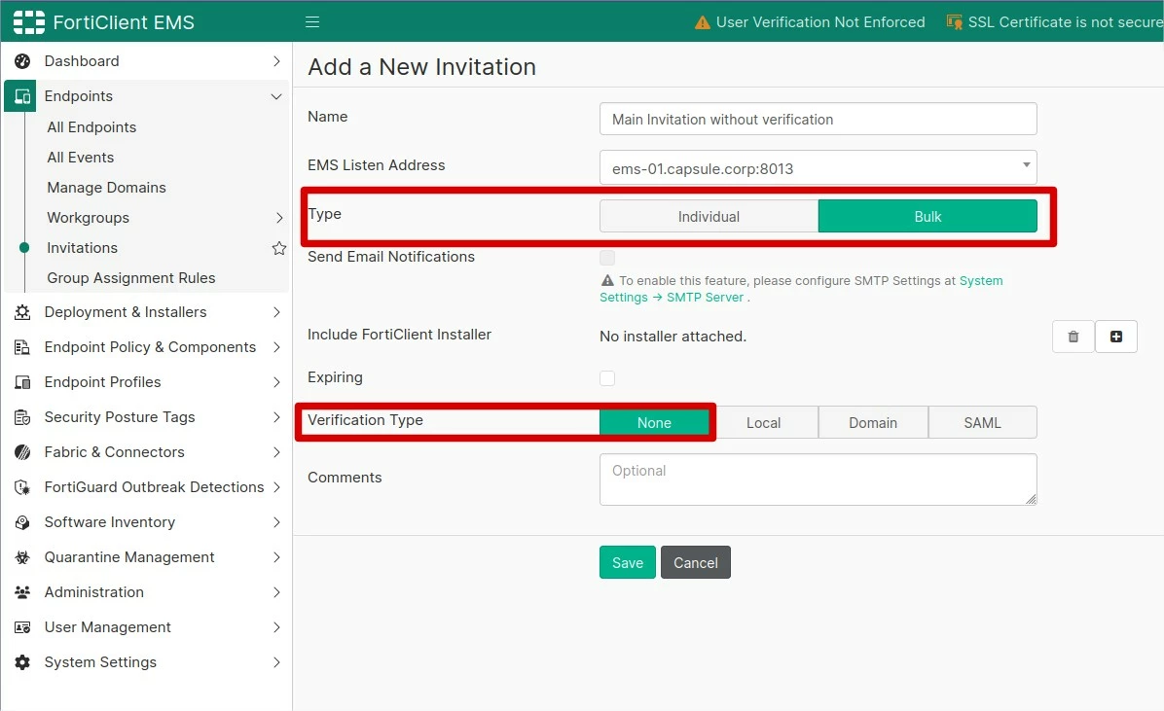Expand the Endpoint Policy & Components chevron
This screenshot has width=1164, height=711.
click(x=276, y=347)
